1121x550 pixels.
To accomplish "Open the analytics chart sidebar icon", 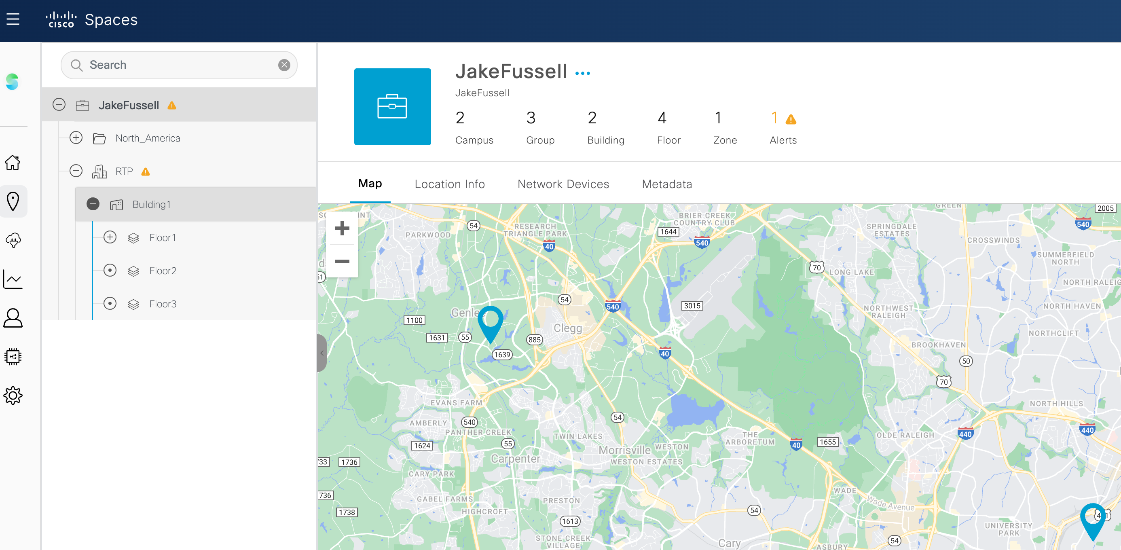I will (13, 279).
